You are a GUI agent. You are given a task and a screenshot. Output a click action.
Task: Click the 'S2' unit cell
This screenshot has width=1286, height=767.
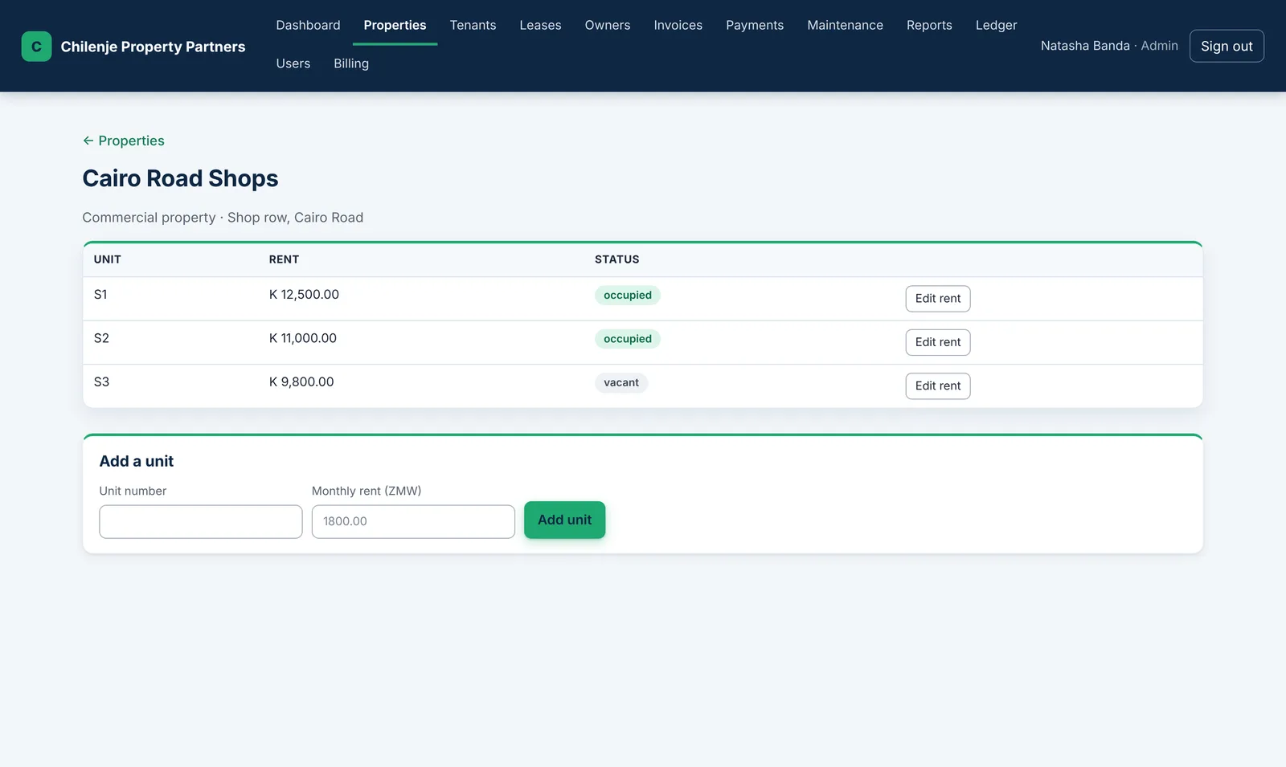click(101, 338)
